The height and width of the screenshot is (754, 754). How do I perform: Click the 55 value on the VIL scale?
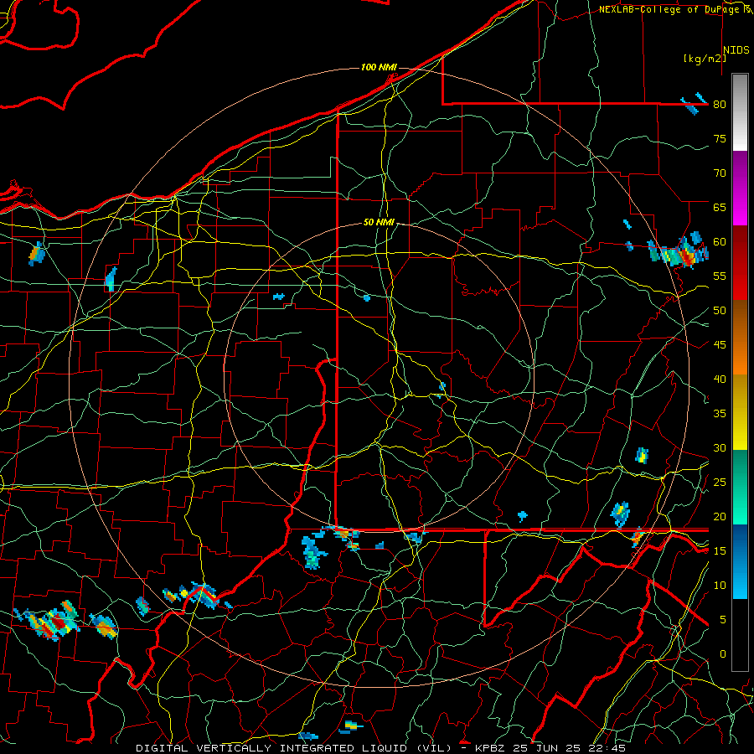click(x=720, y=276)
